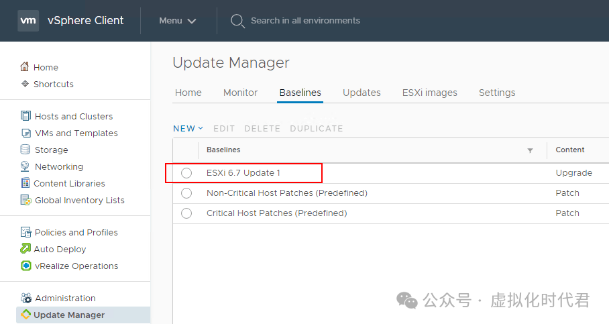This screenshot has height=324, width=609.
Task: Click the DUPLICATE baseline button
Action: (x=317, y=129)
